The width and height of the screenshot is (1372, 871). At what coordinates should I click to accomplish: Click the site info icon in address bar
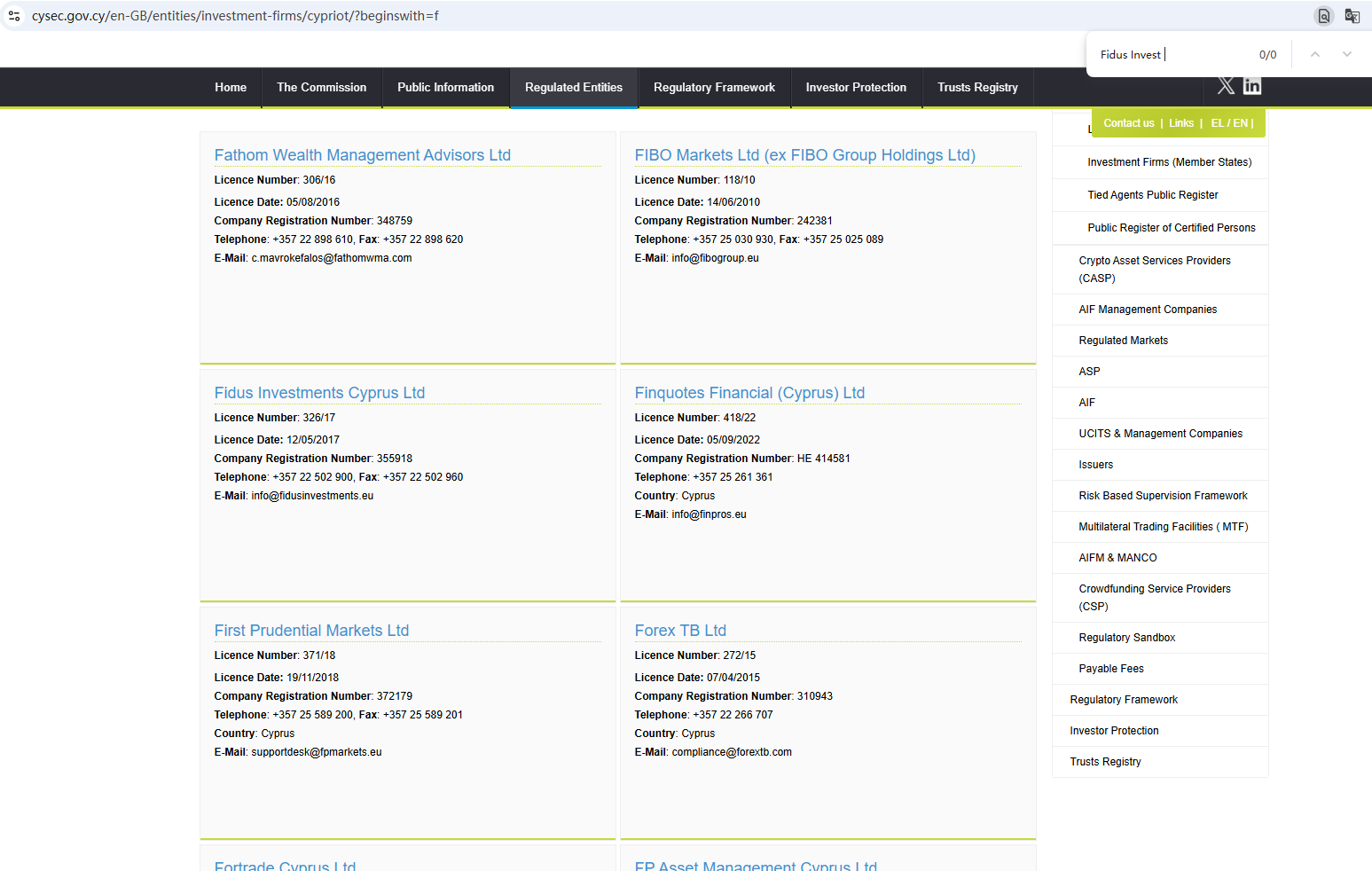click(14, 16)
